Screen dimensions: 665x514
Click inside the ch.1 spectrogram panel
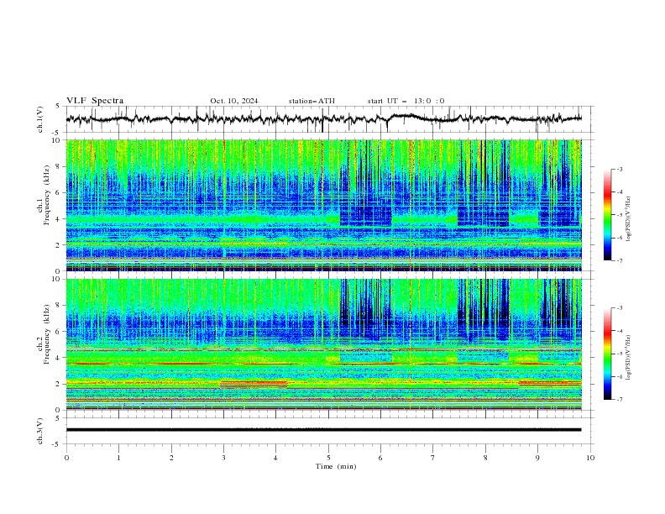[323, 205]
